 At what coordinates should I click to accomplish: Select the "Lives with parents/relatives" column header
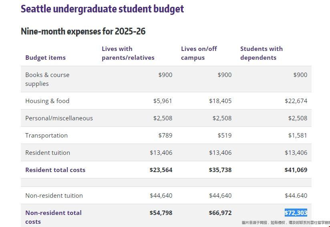click(x=128, y=53)
